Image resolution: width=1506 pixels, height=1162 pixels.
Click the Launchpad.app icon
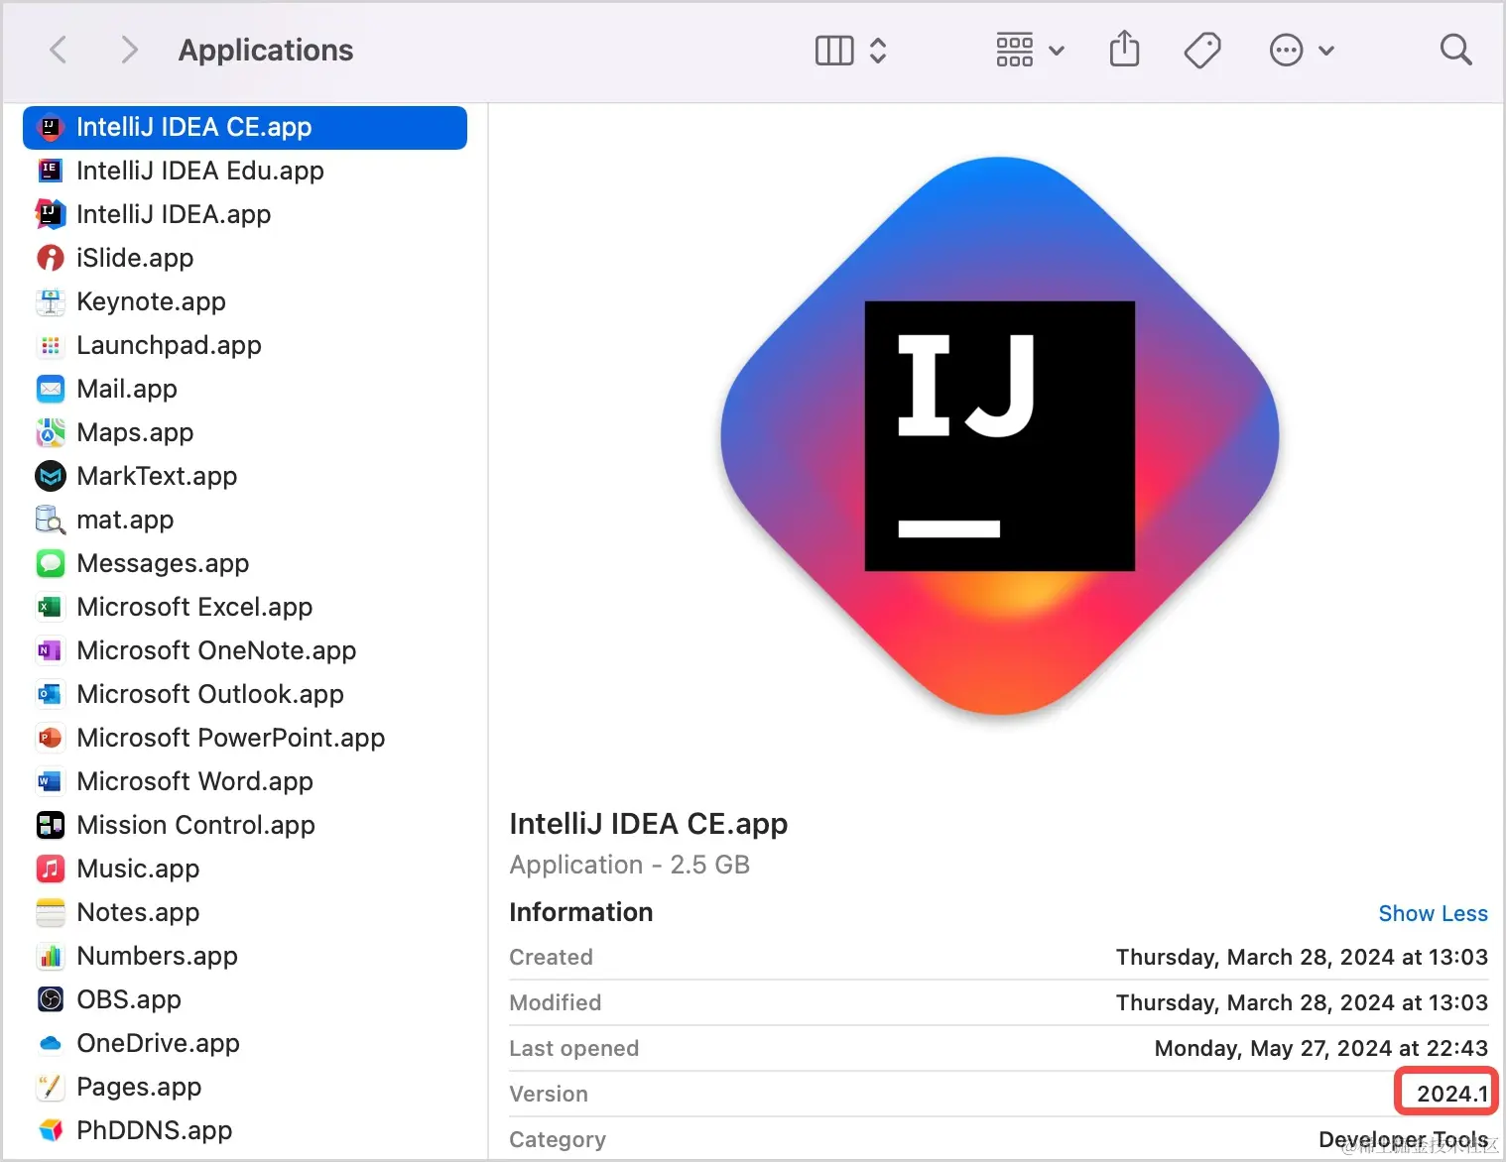pyautogui.click(x=51, y=345)
